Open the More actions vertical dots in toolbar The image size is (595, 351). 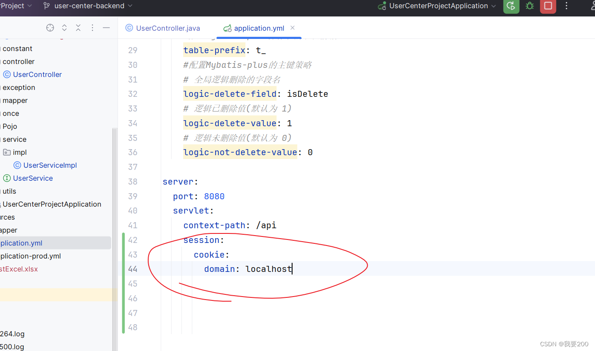[x=567, y=6]
